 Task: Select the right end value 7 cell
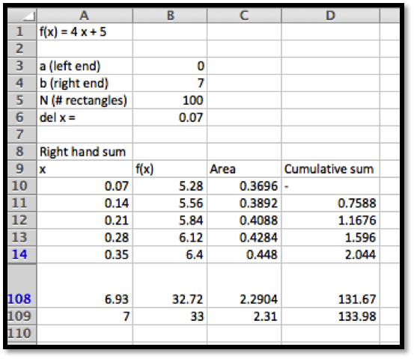[170, 83]
